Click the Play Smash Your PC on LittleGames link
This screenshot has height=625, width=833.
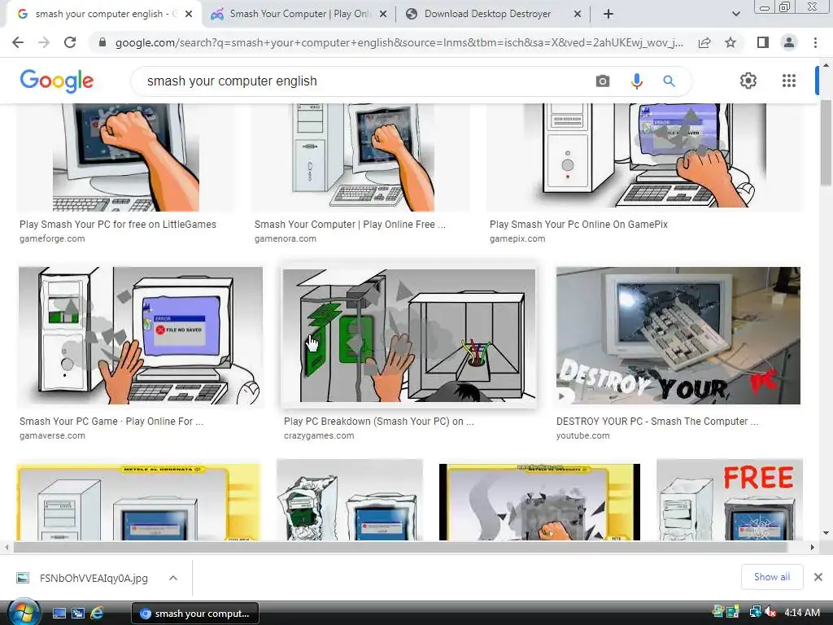(x=118, y=225)
